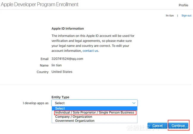Image resolution: width=193 pixels, height=134 pixels.
Task: Open the Profile link in header
Action: tap(183, 5)
